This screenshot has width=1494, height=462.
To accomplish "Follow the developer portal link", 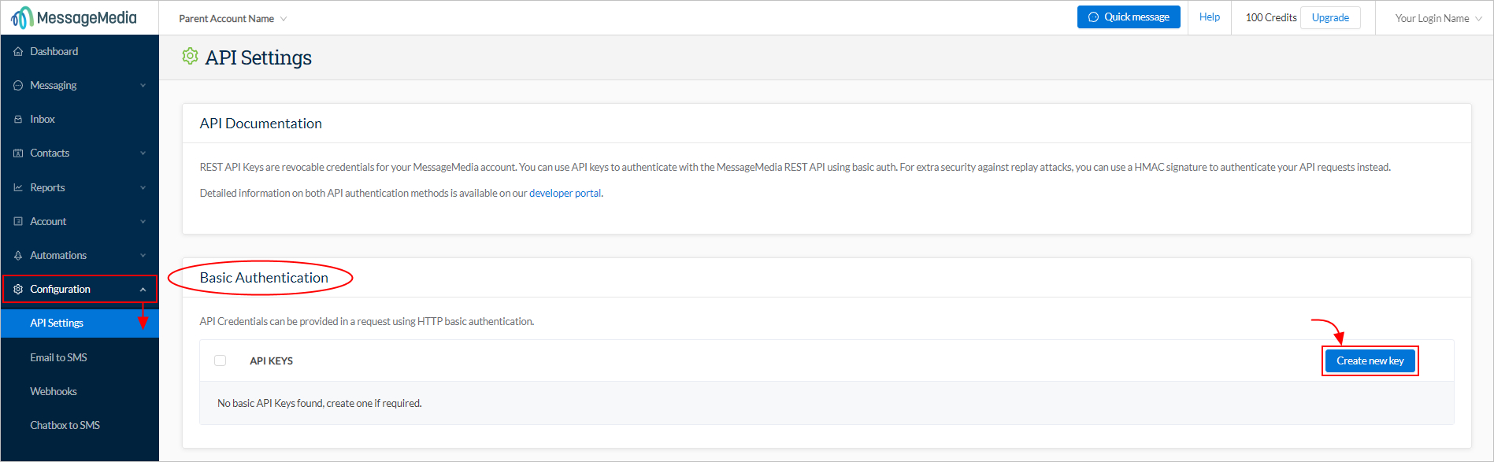I will coord(565,193).
